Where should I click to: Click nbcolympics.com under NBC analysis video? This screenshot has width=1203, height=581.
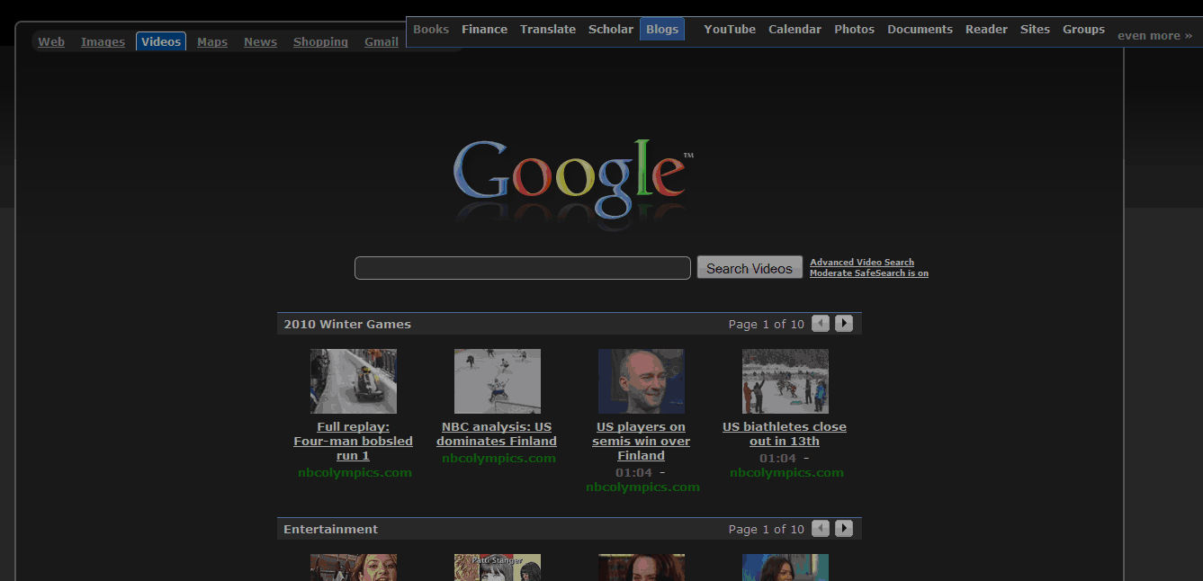tap(499, 458)
